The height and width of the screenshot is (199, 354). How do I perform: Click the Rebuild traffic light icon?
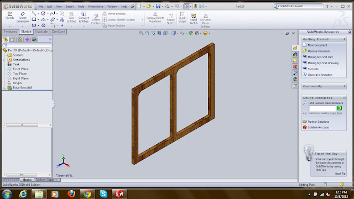coord(195,6)
